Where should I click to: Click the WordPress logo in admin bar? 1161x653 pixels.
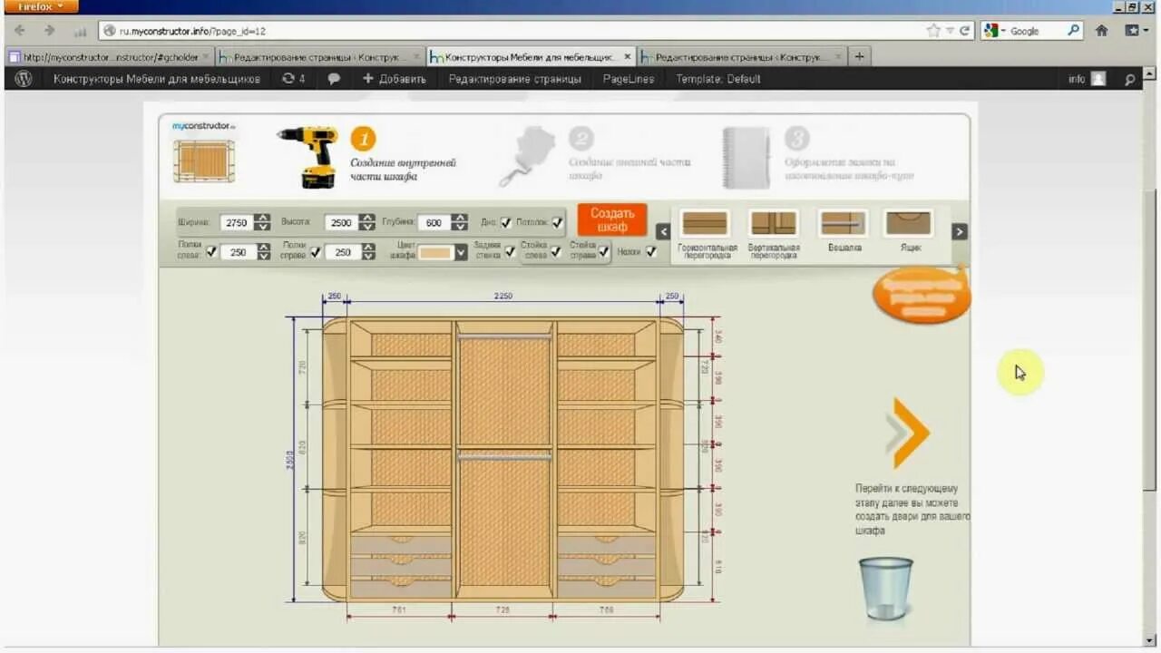(24, 79)
